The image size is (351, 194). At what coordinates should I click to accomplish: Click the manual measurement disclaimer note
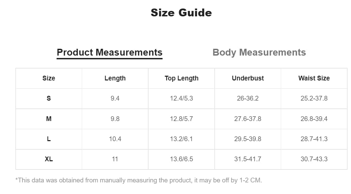click(x=139, y=180)
